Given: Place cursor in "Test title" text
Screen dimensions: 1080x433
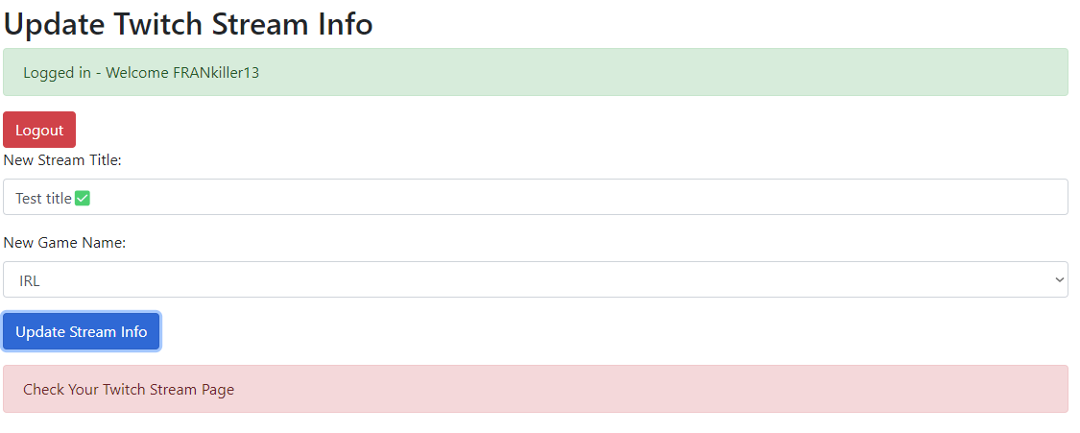Looking at the screenshot, I should tap(43, 199).
